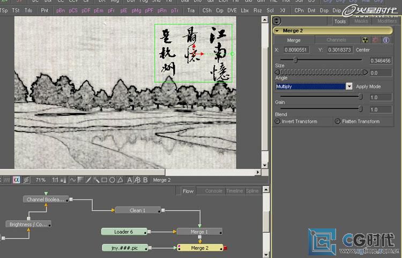402x258 pixels.
Task: Add a Lbx letterbox tool
Action: click(x=244, y=11)
